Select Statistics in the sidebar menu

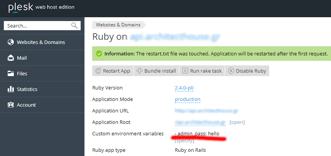tap(27, 89)
